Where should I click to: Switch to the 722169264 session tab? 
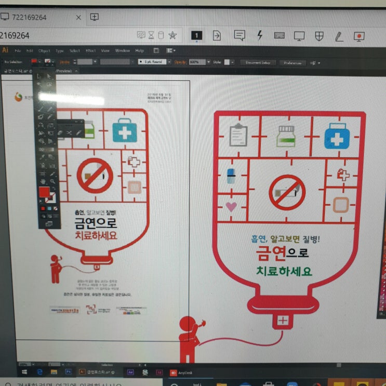coord(29,18)
